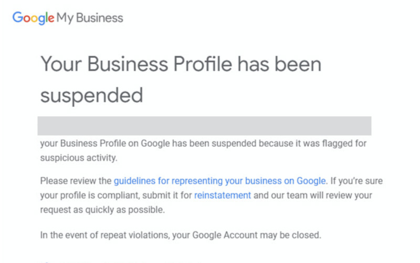Click the 'If you're sure' sentence start

pyautogui.click(x=356, y=181)
